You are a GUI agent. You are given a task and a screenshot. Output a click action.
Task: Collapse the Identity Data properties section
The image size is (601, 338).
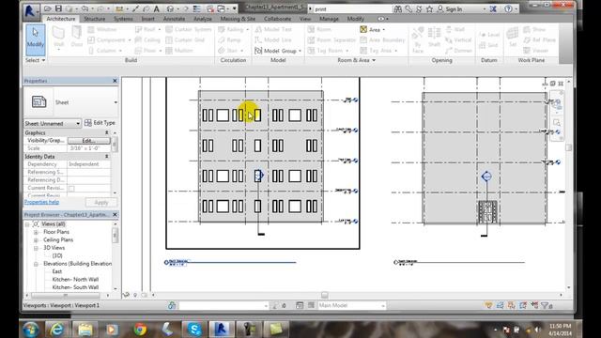click(x=106, y=157)
